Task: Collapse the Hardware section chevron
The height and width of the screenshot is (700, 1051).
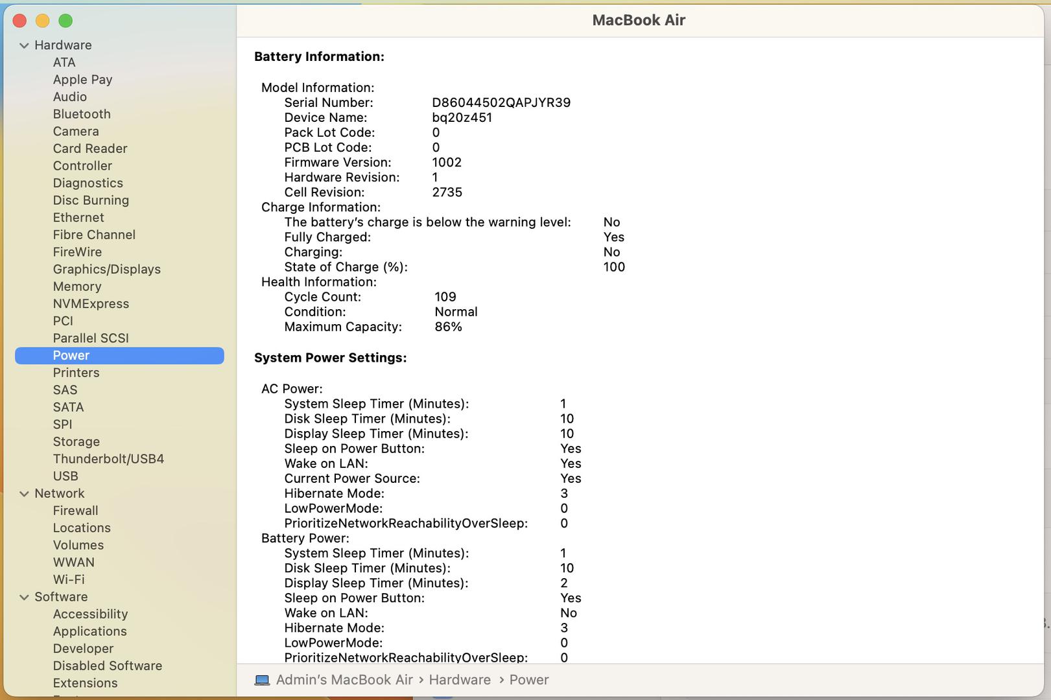Action: pos(24,45)
